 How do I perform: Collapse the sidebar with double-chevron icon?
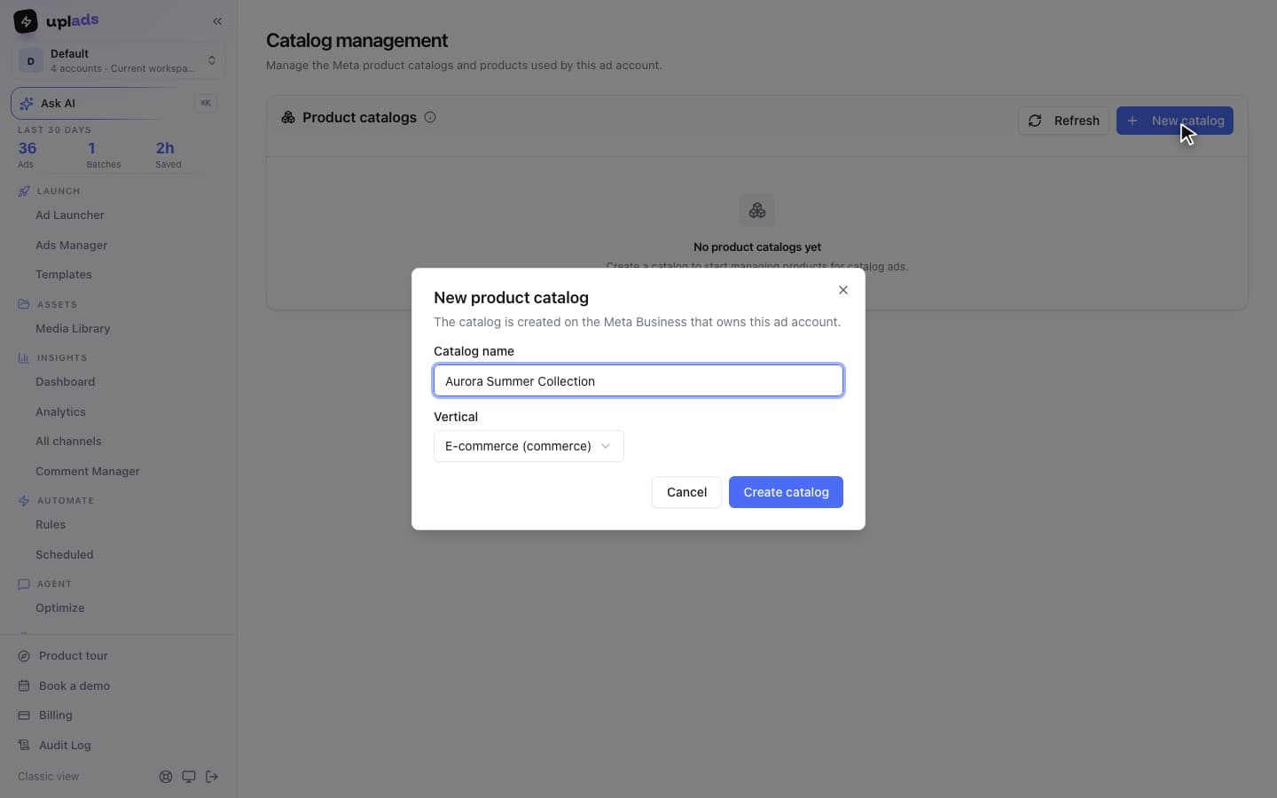pos(217,21)
